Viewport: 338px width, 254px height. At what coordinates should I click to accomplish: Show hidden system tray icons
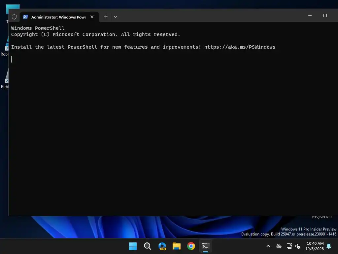268,246
